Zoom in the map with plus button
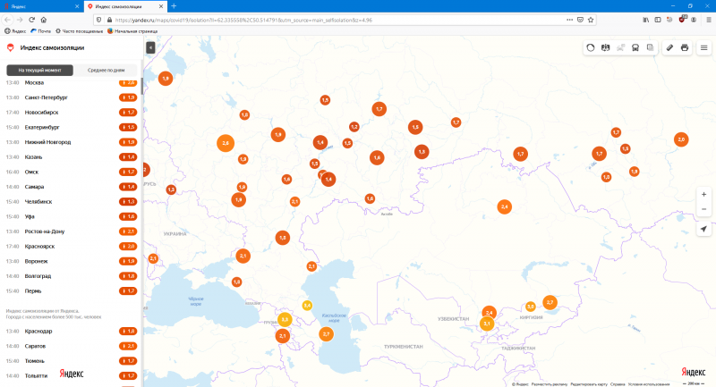This screenshot has width=716, height=387. pyautogui.click(x=703, y=194)
